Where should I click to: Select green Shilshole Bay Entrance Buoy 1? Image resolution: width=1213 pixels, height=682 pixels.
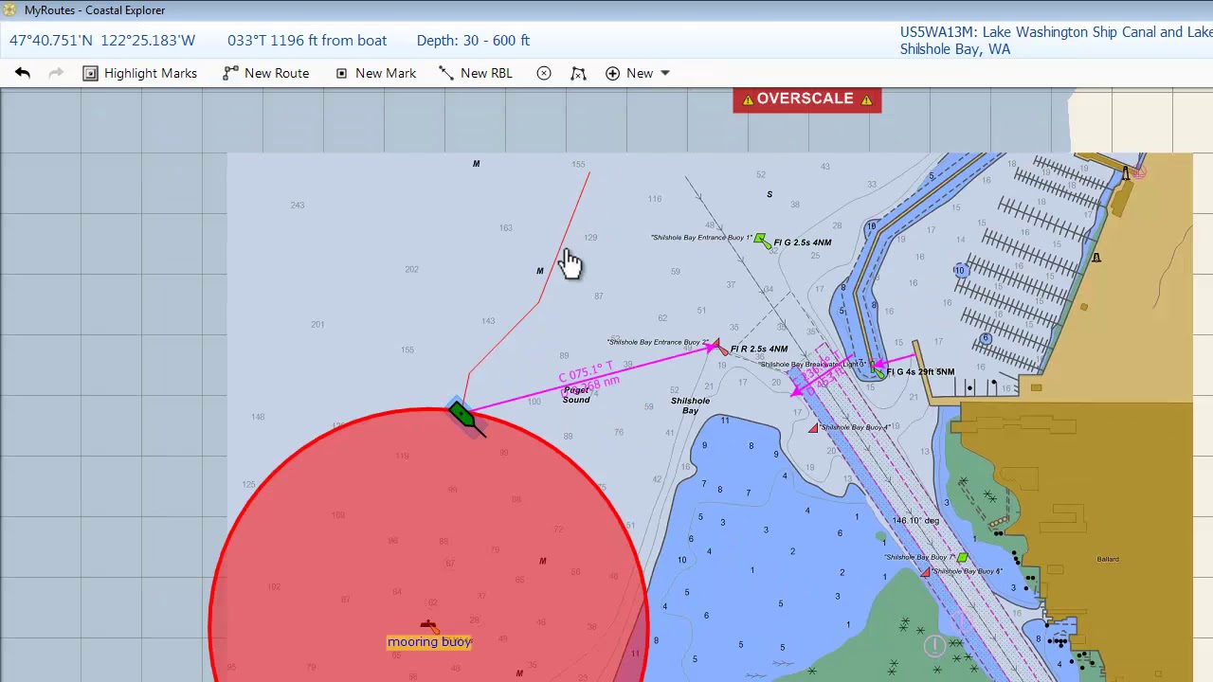click(761, 241)
